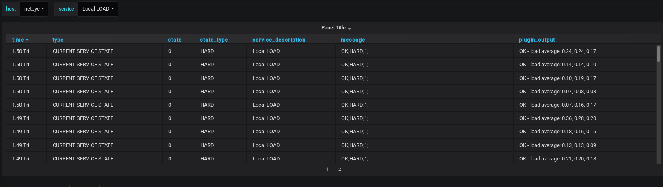Sort by the state_type column header
This screenshot has width=663, height=187.
click(x=214, y=40)
